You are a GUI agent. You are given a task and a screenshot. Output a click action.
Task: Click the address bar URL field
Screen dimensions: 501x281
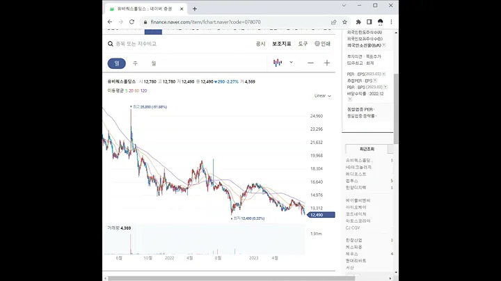[237, 22]
